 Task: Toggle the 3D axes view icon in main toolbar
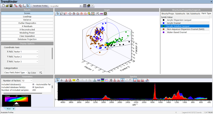28,6
